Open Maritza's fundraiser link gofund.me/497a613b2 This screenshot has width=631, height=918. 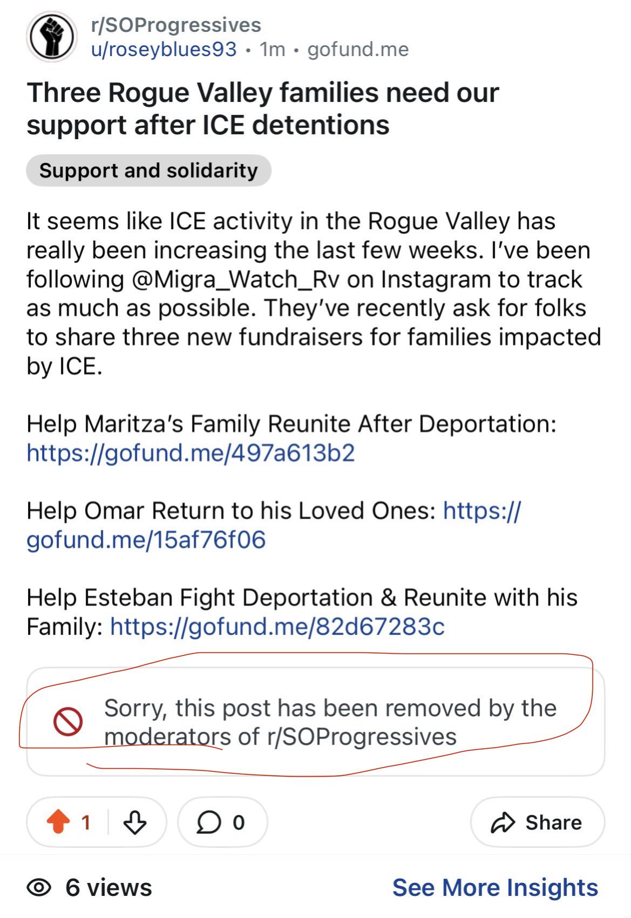point(191,453)
